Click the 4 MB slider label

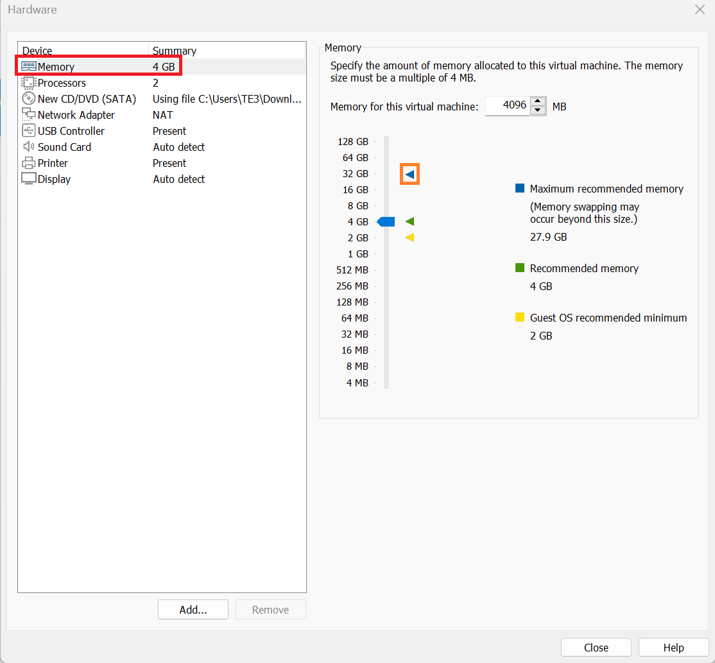[x=357, y=383]
